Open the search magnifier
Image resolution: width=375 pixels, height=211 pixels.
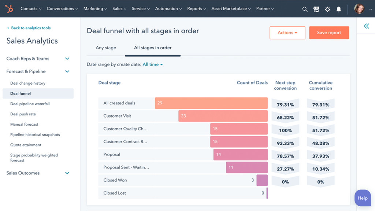(305, 9)
